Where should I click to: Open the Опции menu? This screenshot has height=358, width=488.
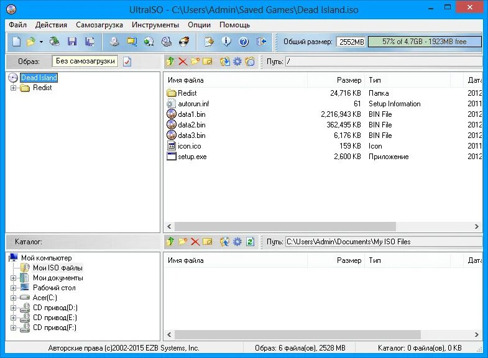pyautogui.click(x=199, y=25)
